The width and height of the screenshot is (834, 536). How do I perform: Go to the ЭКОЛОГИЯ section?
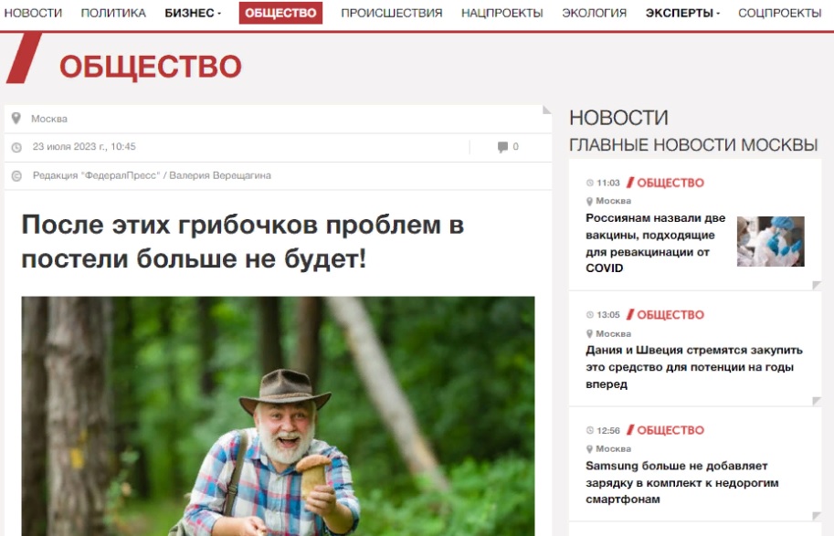[594, 13]
